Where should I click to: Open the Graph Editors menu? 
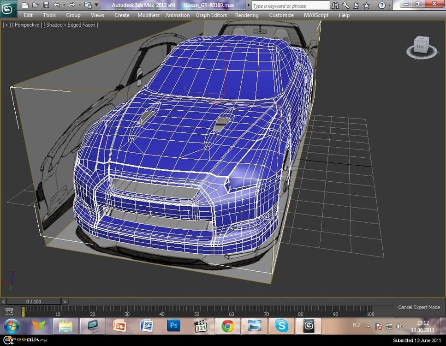point(211,15)
